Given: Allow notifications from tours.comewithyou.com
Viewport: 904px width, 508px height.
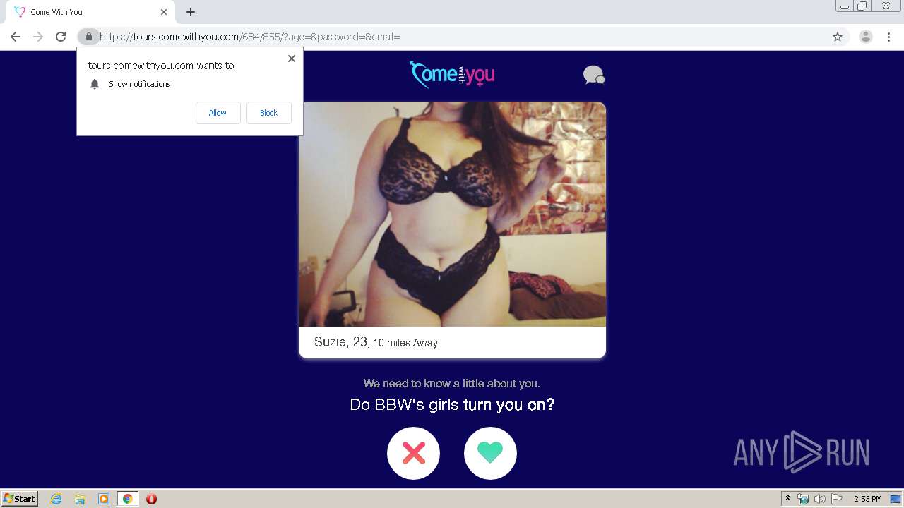Looking at the screenshot, I should 218,113.
